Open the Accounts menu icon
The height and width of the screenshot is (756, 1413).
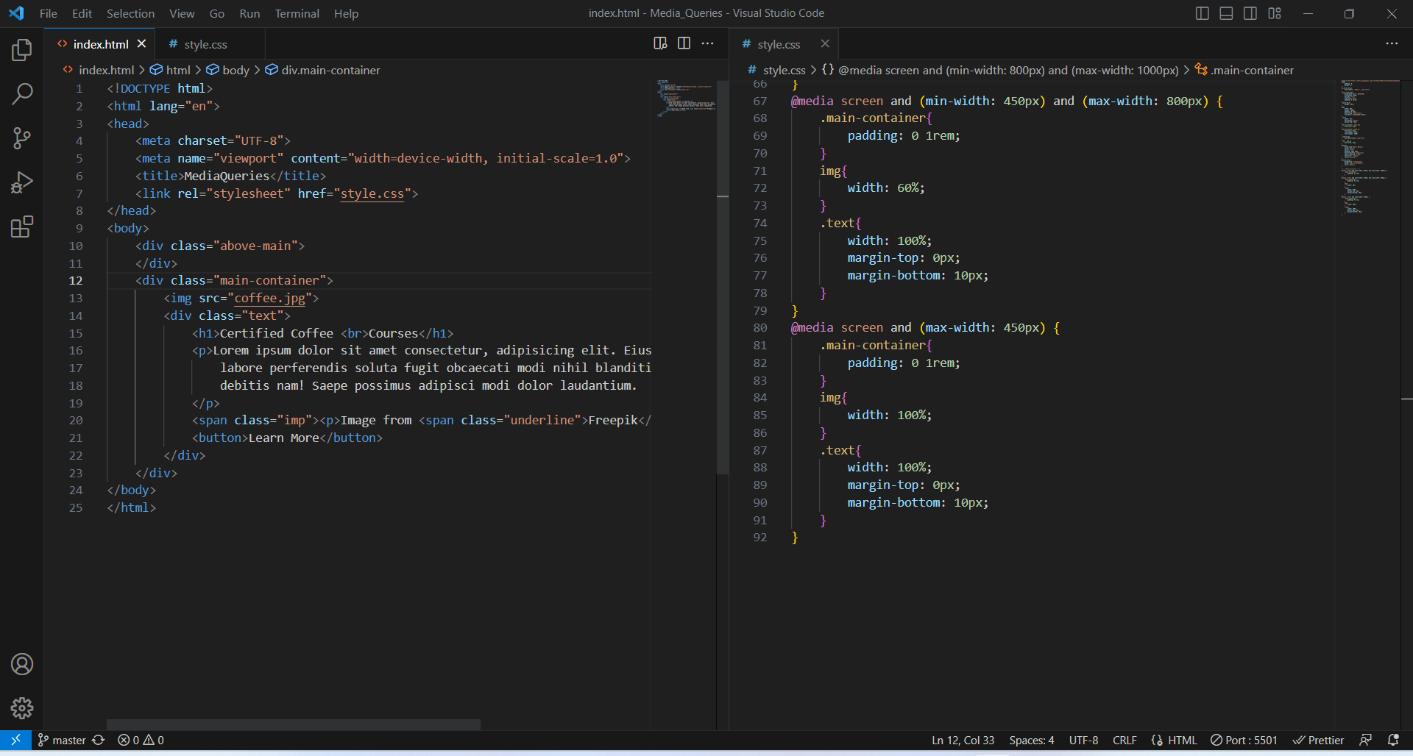point(22,664)
